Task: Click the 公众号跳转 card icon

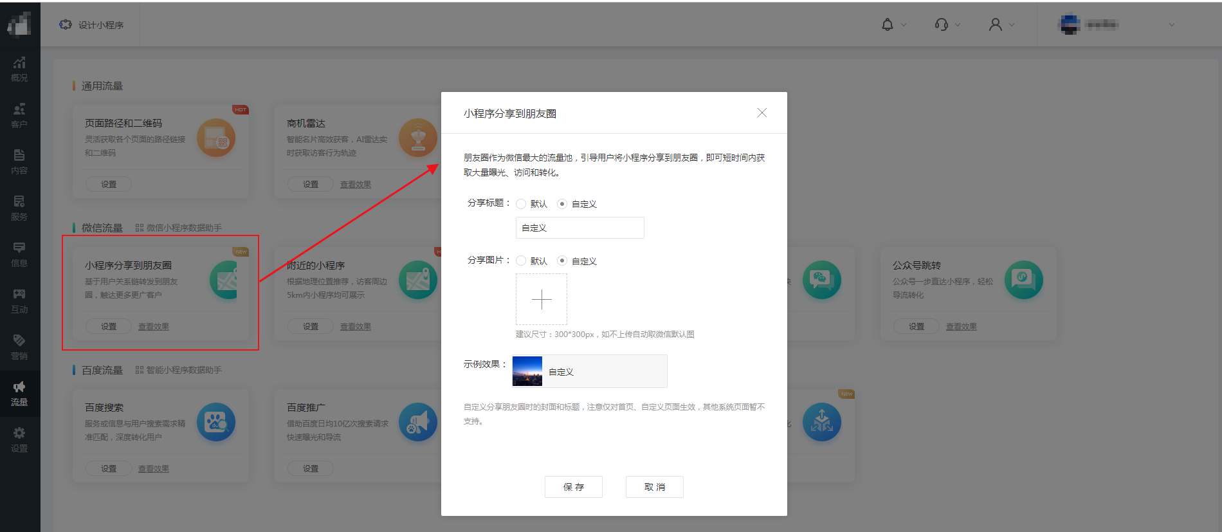Action: click(x=1024, y=280)
